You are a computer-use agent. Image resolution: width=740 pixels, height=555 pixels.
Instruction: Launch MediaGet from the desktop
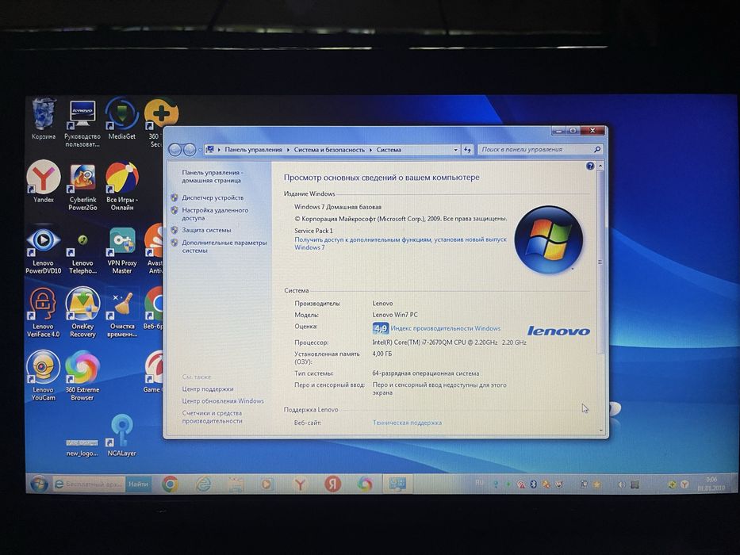[x=122, y=119]
